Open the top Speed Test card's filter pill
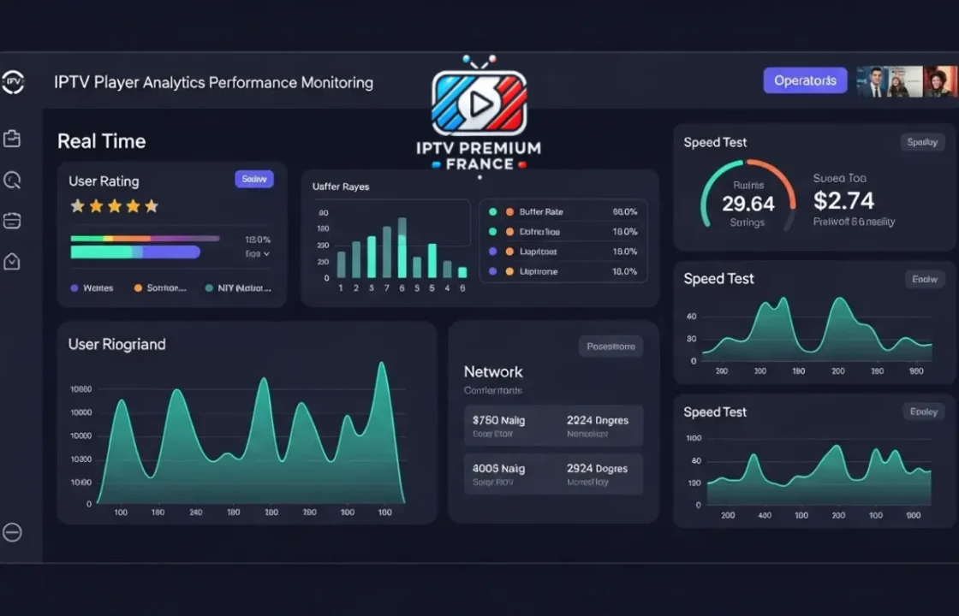The image size is (959, 616). click(921, 143)
